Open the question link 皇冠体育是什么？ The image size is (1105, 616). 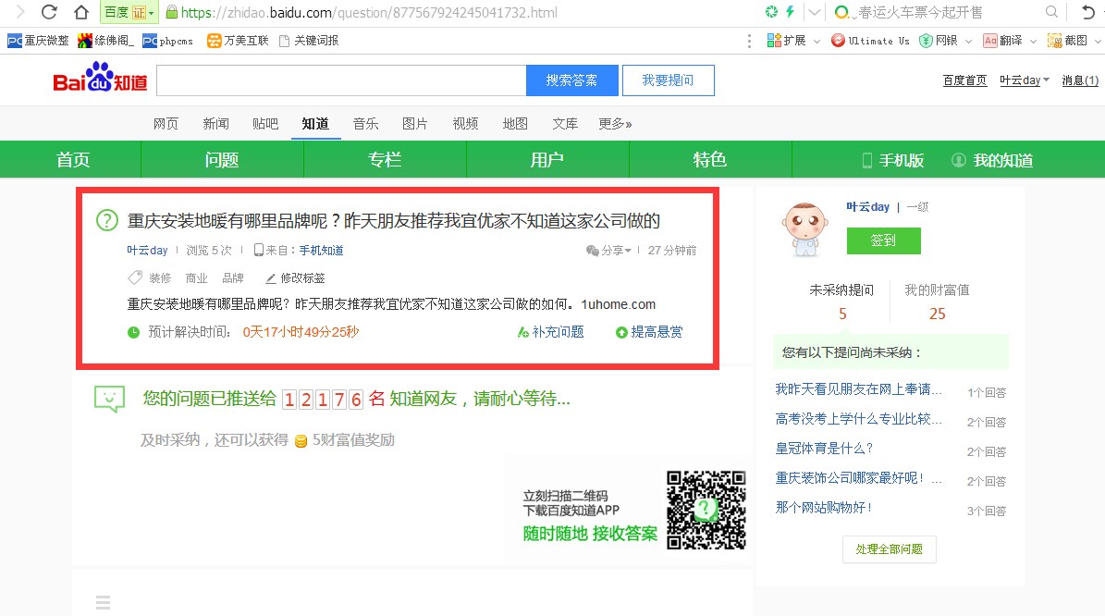pyautogui.click(x=824, y=449)
